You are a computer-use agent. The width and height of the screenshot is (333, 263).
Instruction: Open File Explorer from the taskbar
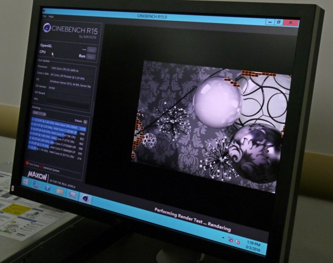pos(60,191)
